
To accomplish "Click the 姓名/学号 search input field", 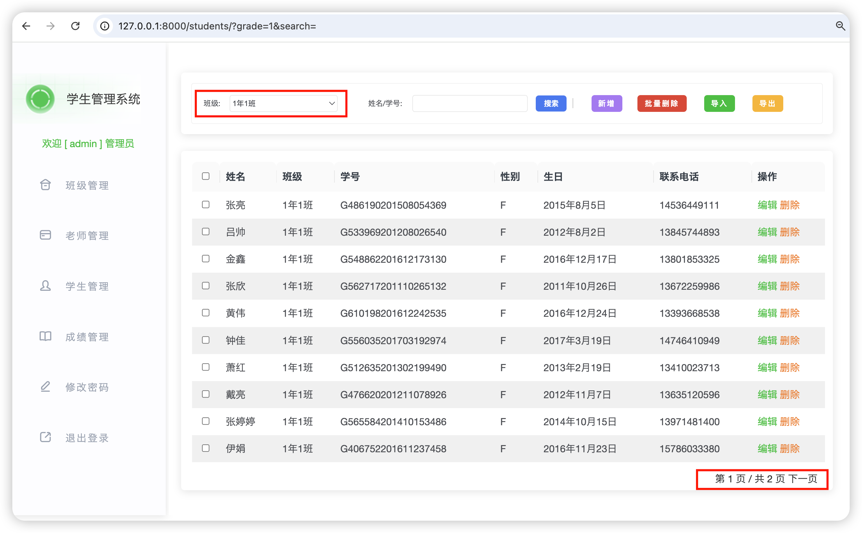I will pos(469,103).
